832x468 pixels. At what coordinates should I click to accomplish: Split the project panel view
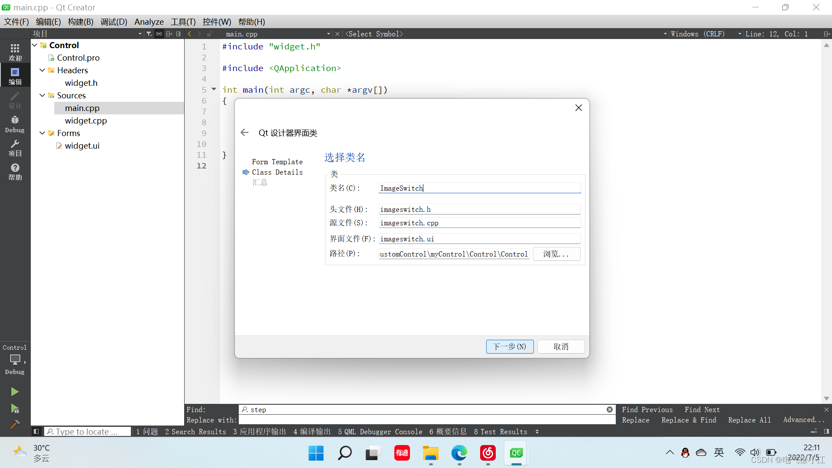tap(169, 34)
